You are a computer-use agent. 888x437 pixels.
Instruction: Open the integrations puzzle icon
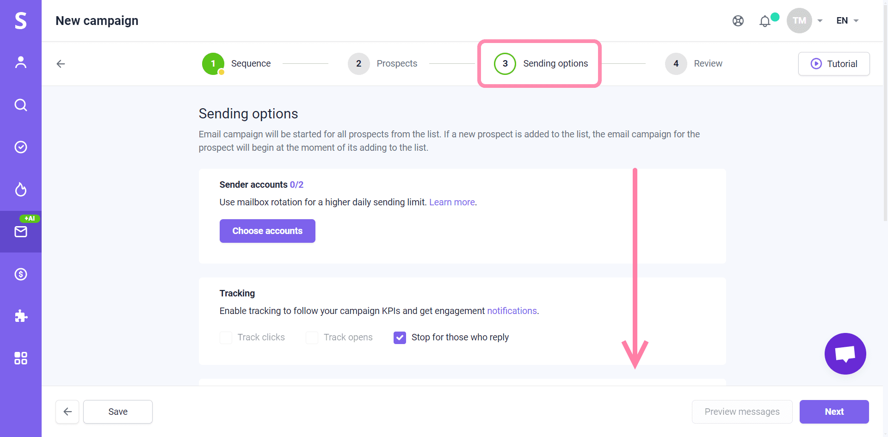tap(21, 316)
